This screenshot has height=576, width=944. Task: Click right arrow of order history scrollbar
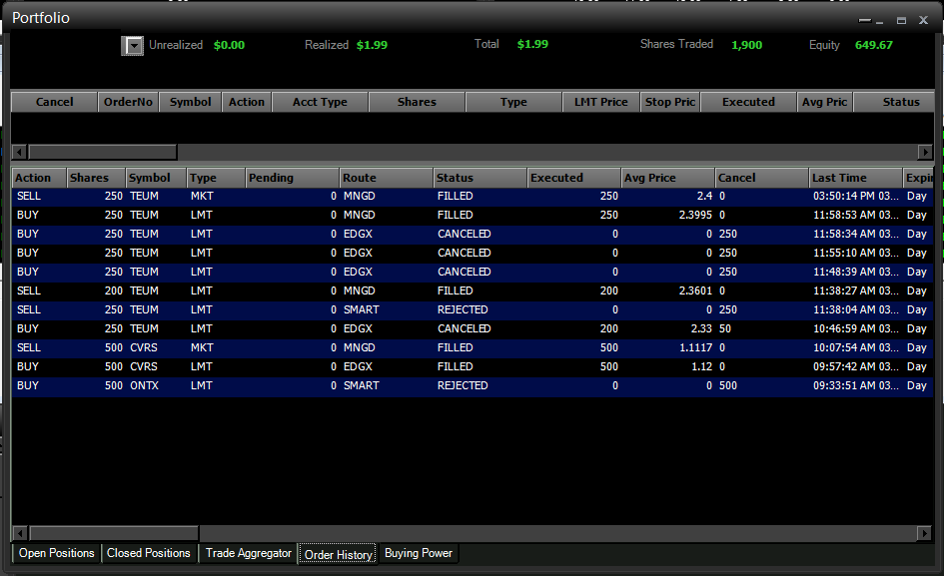point(924,533)
